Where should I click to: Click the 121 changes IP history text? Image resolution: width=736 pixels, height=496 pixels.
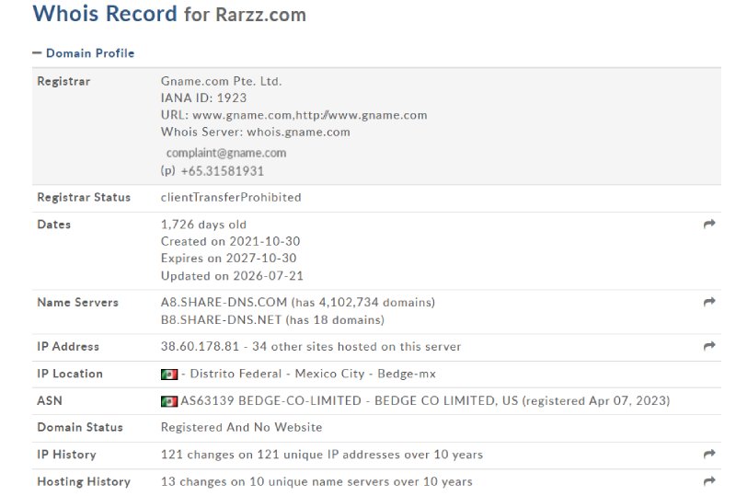click(x=321, y=455)
